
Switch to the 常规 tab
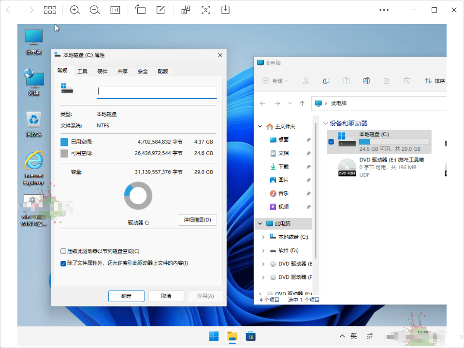coord(62,71)
